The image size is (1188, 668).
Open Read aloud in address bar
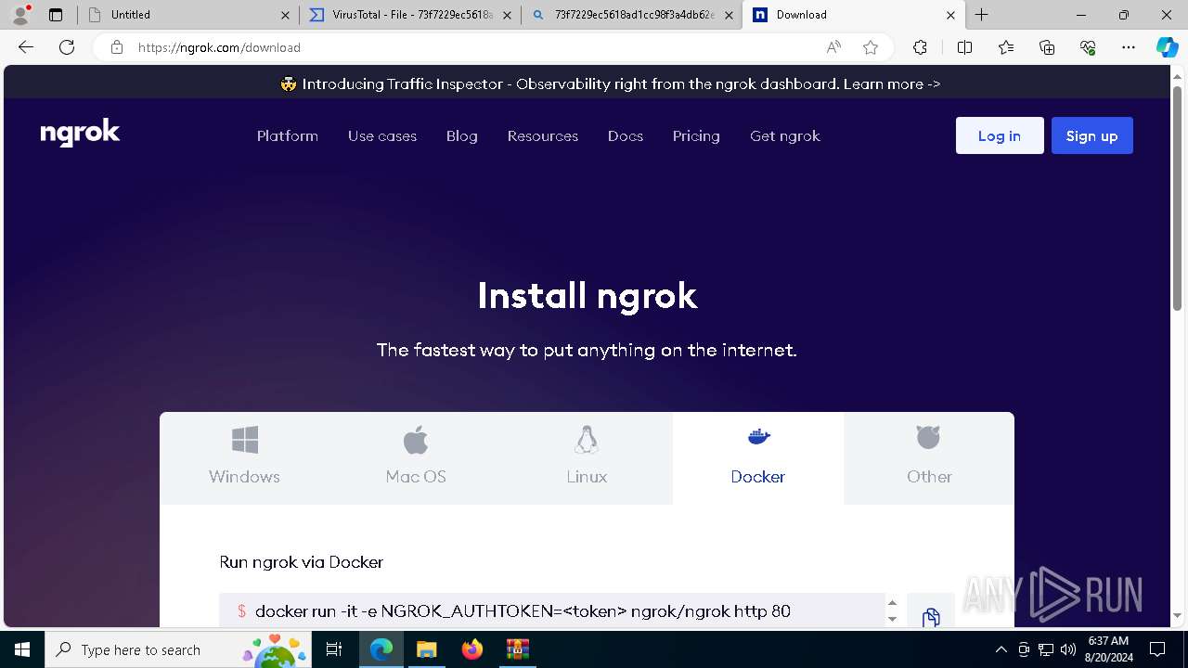coord(833,47)
